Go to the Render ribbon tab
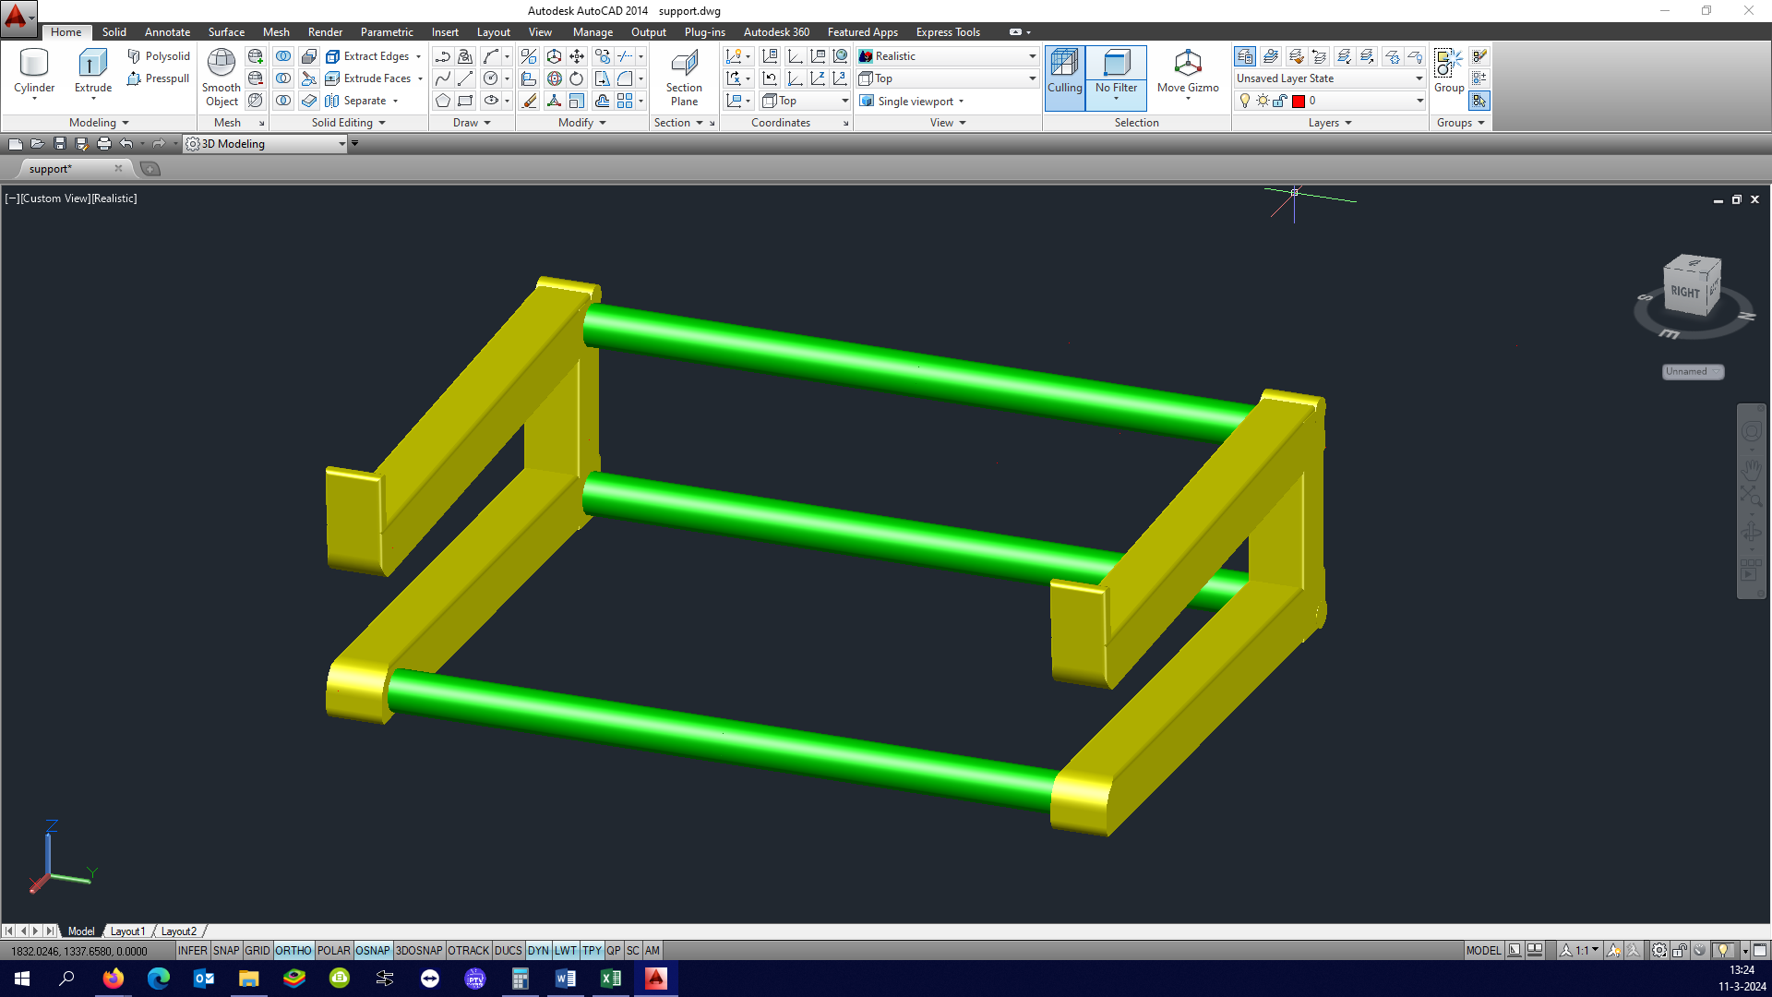The height and width of the screenshot is (997, 1772). (x=325, y=32)
